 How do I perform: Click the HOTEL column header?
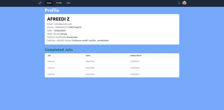tap(88, 56)
